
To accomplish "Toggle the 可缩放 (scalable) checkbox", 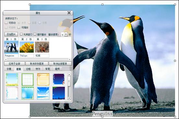I will (x=19, y=28).
